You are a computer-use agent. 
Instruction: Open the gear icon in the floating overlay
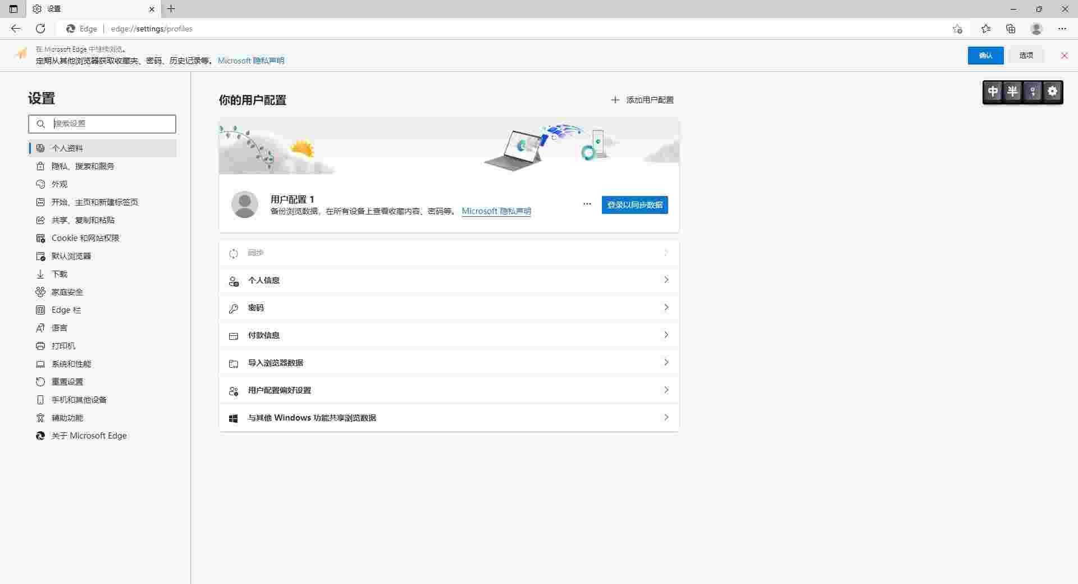[x=1053, y=91]
